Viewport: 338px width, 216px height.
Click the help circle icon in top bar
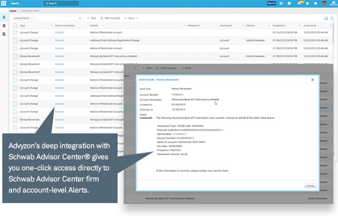point(315,3)
